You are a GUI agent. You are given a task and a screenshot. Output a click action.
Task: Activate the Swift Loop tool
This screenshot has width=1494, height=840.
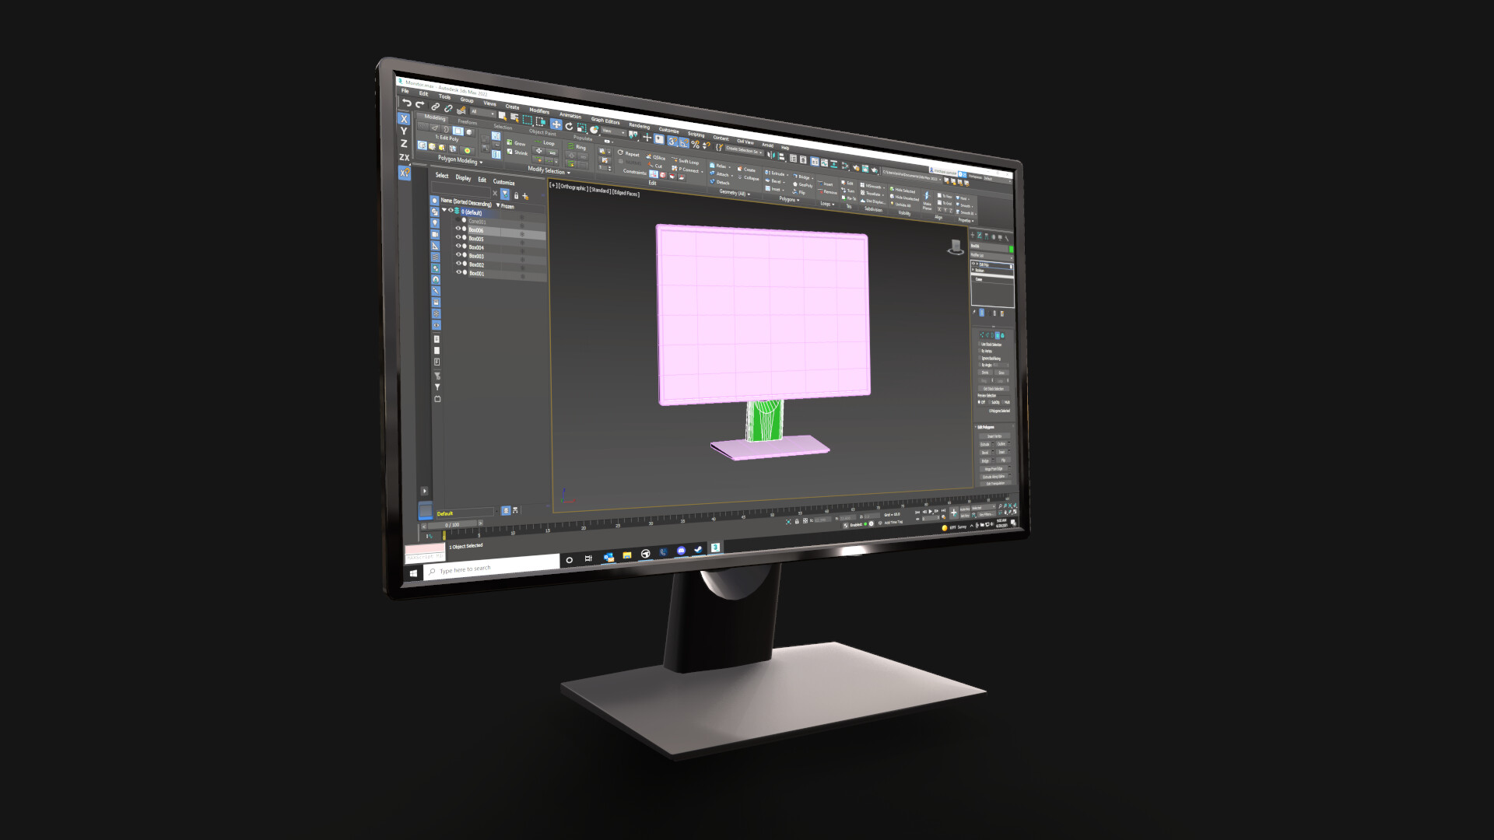point(688,162)
